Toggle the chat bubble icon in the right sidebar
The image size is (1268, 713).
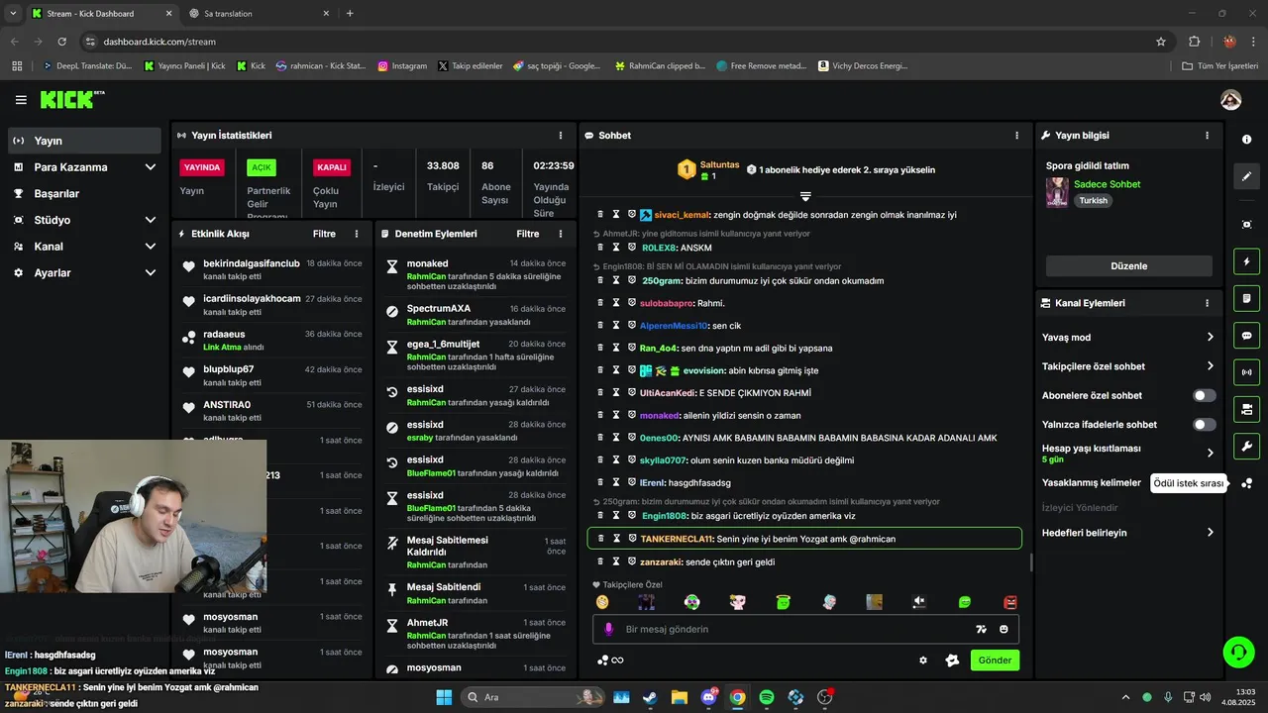coord(1247,336)
